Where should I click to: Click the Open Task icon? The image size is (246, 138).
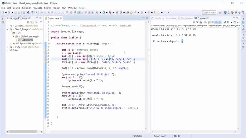[131, 13]
